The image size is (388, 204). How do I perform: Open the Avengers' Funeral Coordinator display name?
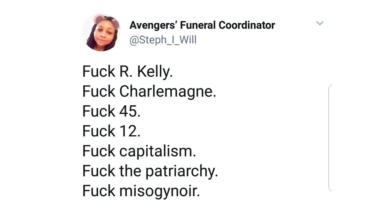click(202, 25)
